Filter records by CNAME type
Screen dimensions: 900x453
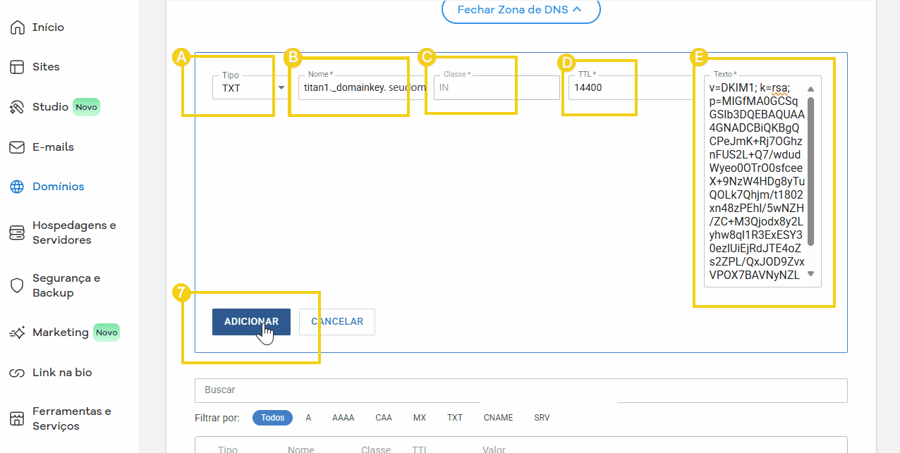pos(498,417)
